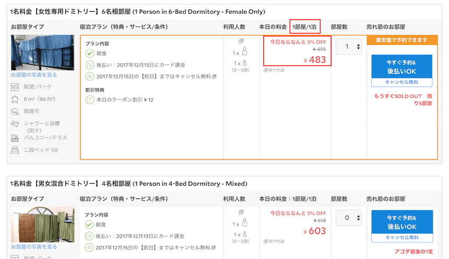Click the coupon discount tag icon
The height and width of the screenshot is (259, 449).
pyautogui.click(x=89, y=99)
